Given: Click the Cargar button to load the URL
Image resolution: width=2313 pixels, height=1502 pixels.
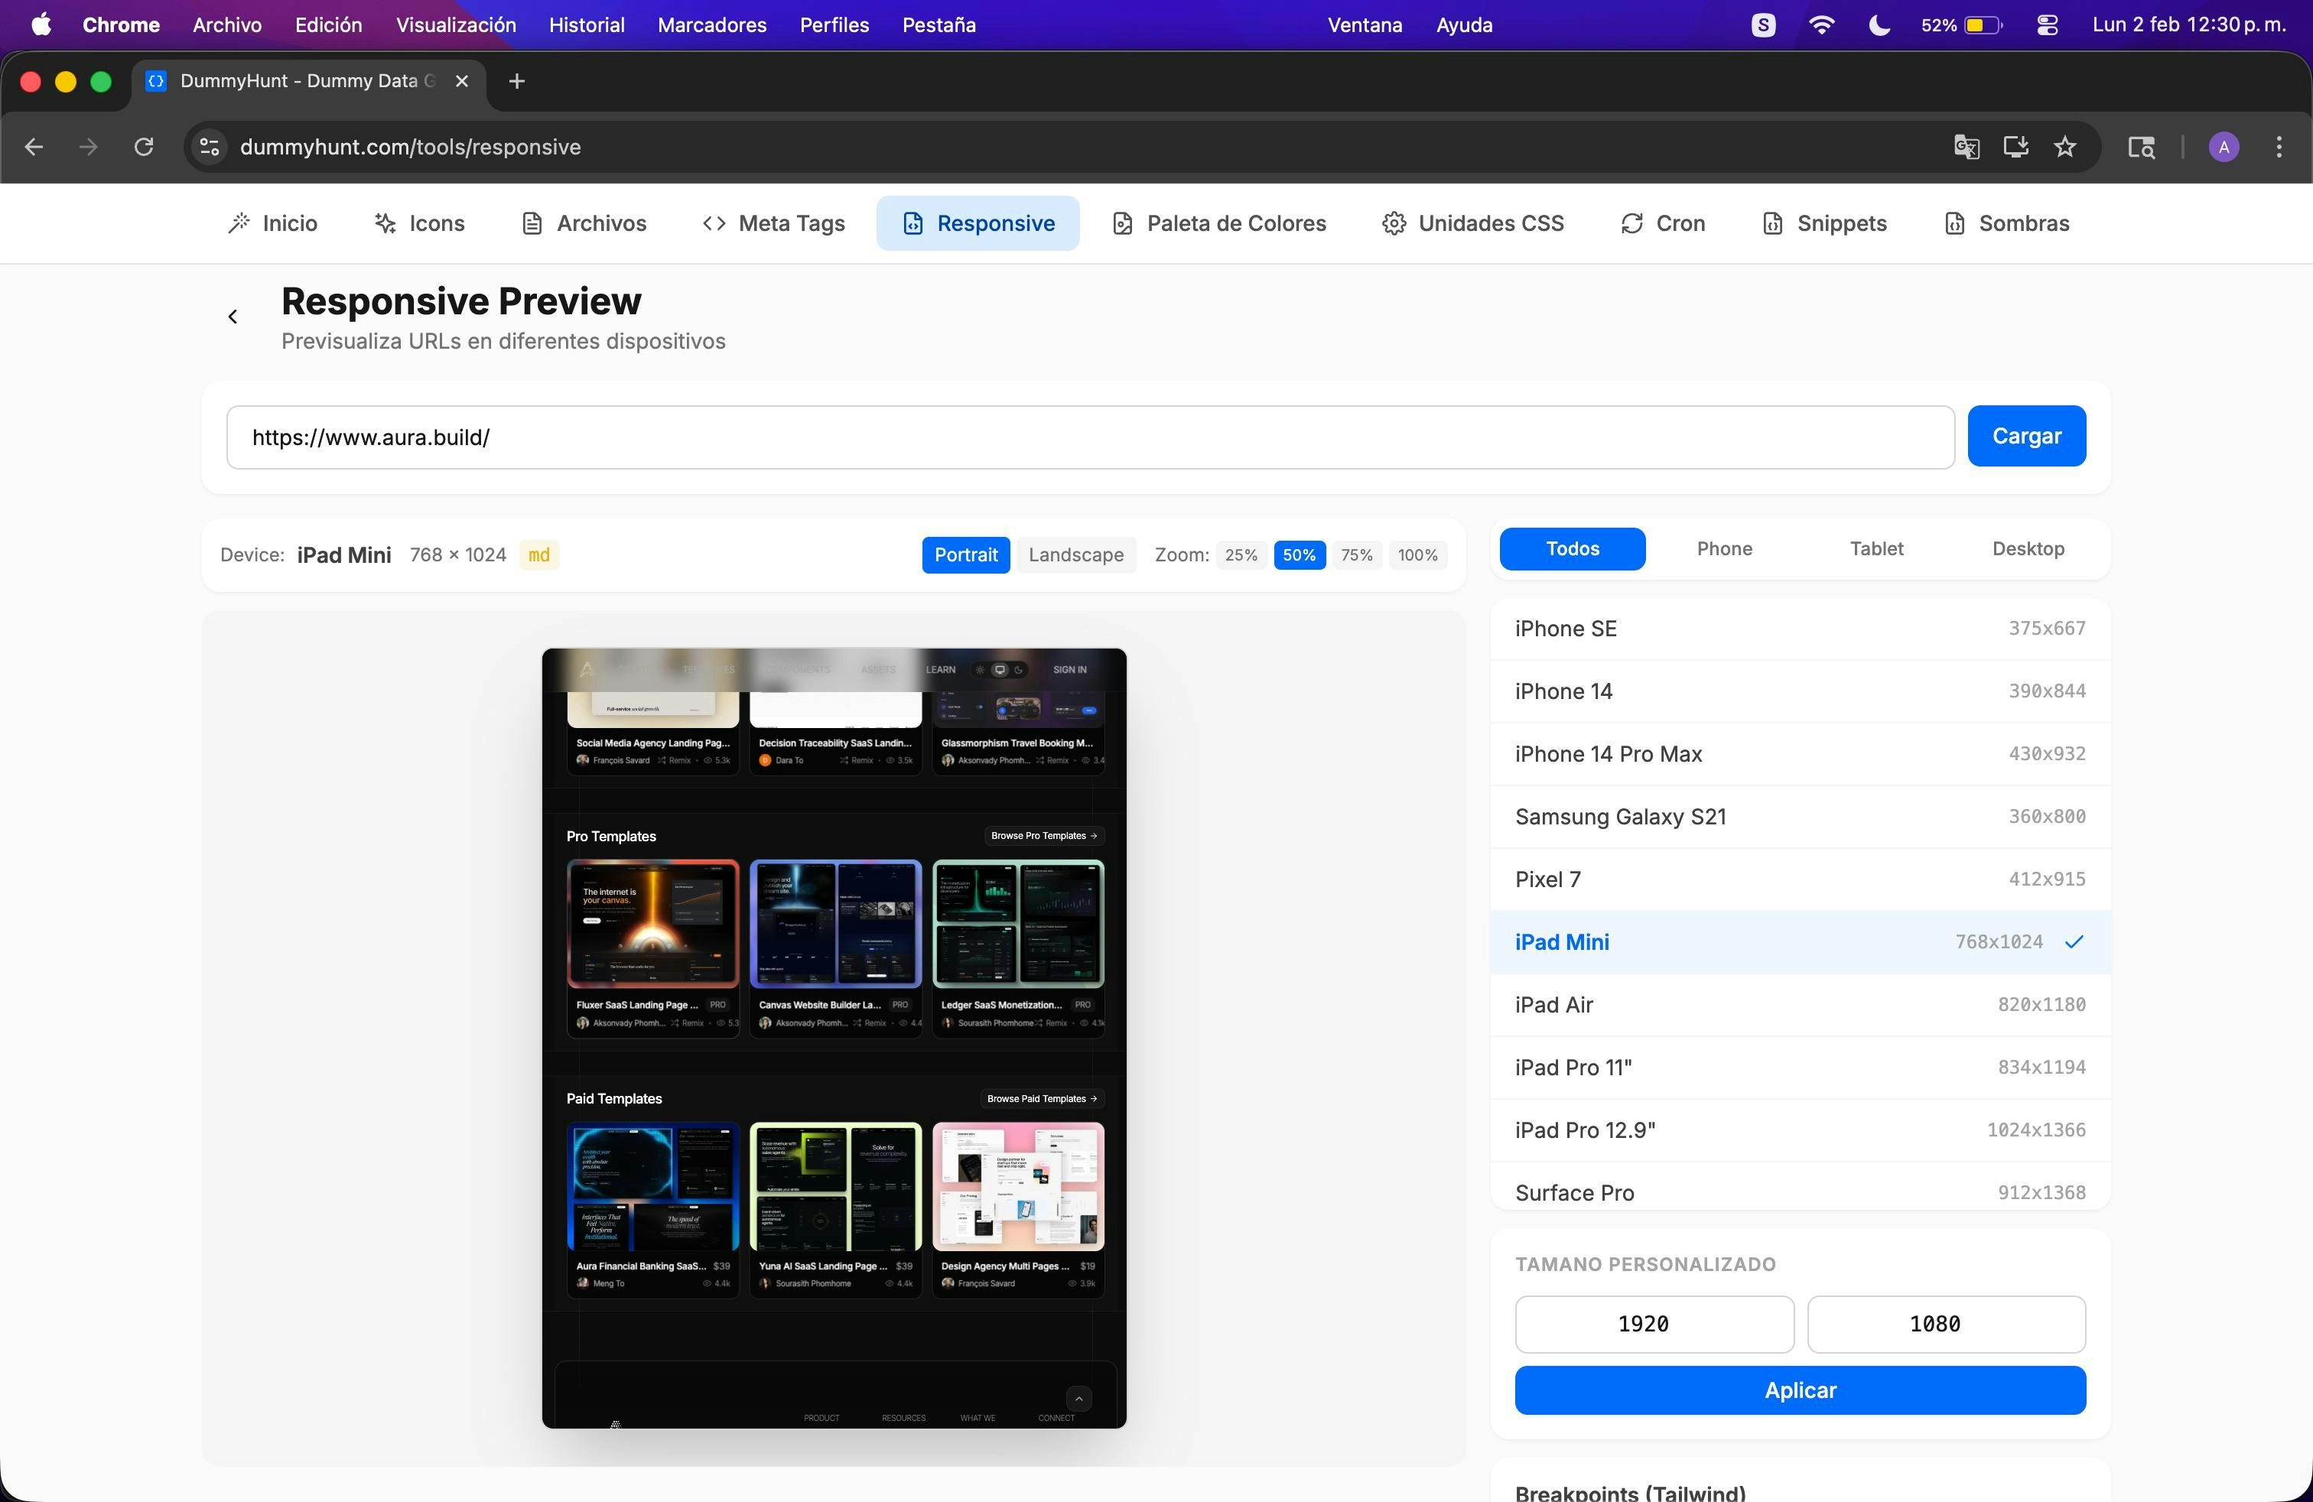Looking at the screenshot, I should click(x=2026, y=436).
